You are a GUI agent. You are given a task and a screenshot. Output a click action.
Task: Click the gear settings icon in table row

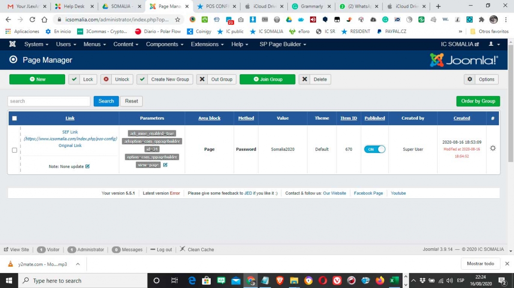(493, 148)
